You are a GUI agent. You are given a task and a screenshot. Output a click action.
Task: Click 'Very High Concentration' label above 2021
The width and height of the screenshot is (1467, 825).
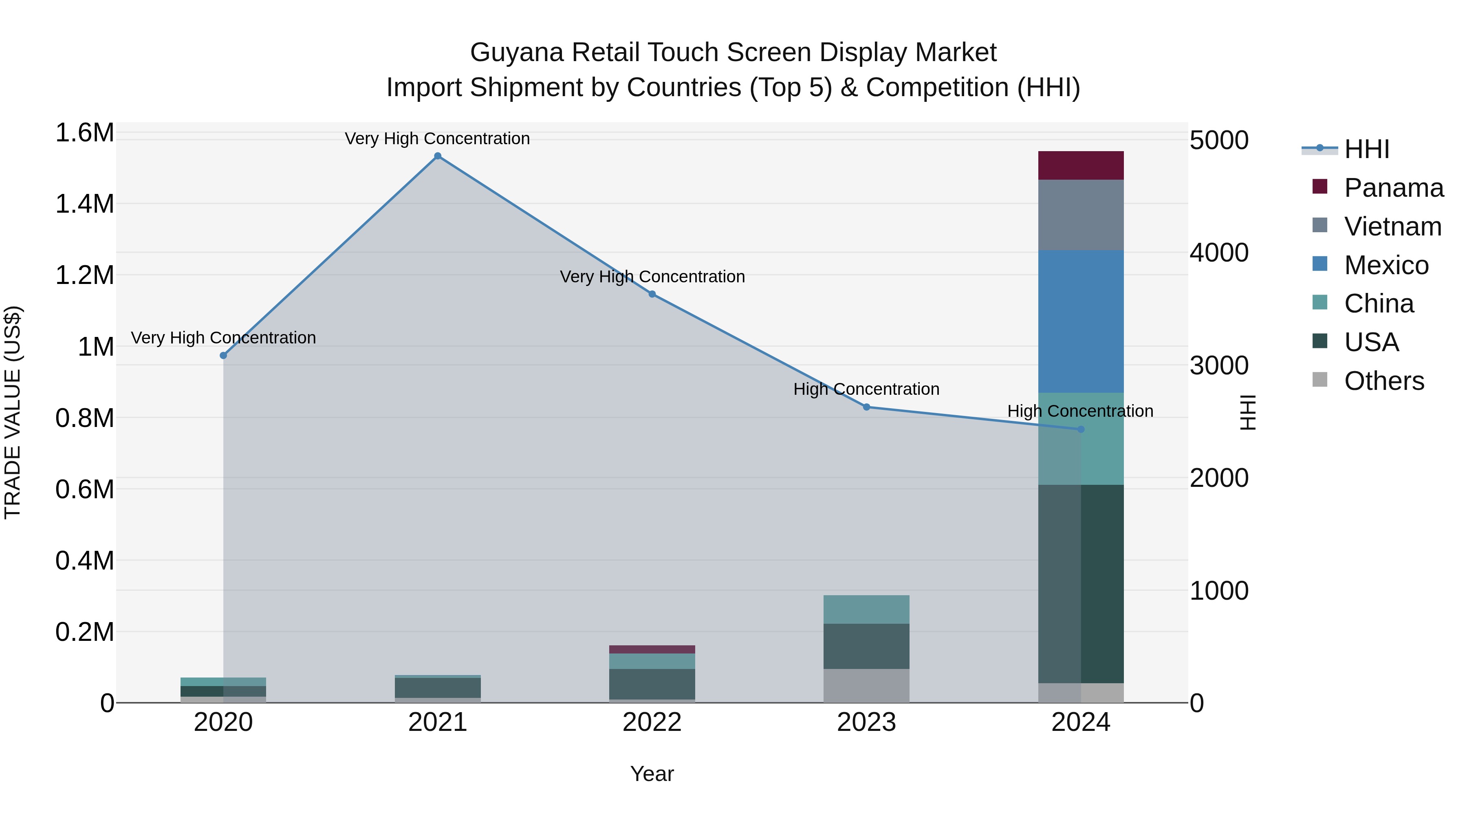437,139
